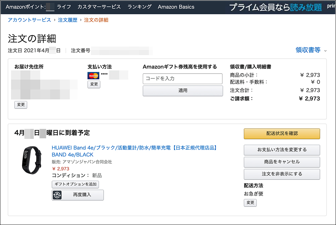Click the 商品の小計 label
The image size is (336, 225).
244,75
